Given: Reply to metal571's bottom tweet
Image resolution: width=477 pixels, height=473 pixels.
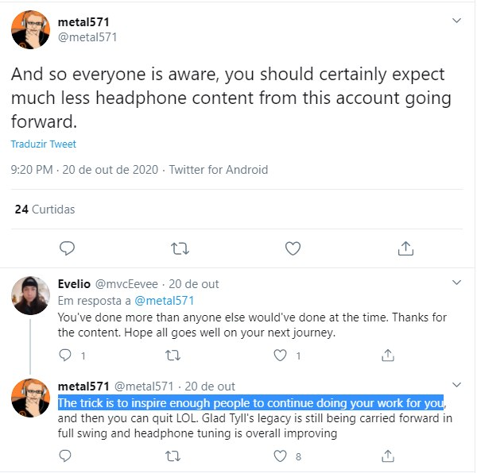Looking at the screenshot, I should 66,456.
